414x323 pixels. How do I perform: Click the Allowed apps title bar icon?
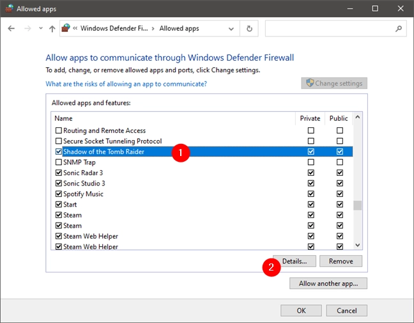[x=9, y=8]
